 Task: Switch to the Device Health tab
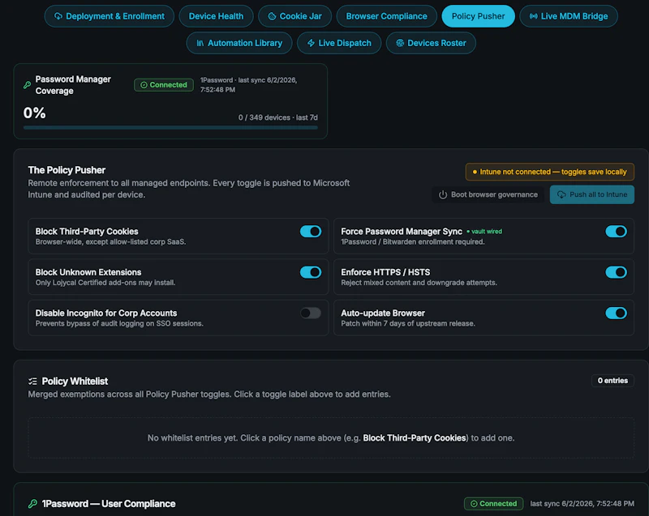click(216, 16)
